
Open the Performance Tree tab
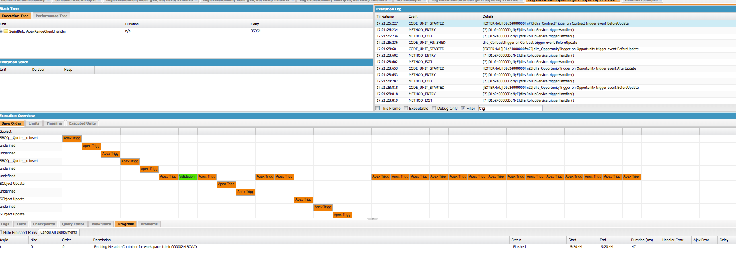pyautogui.click(x=51, y=16)
